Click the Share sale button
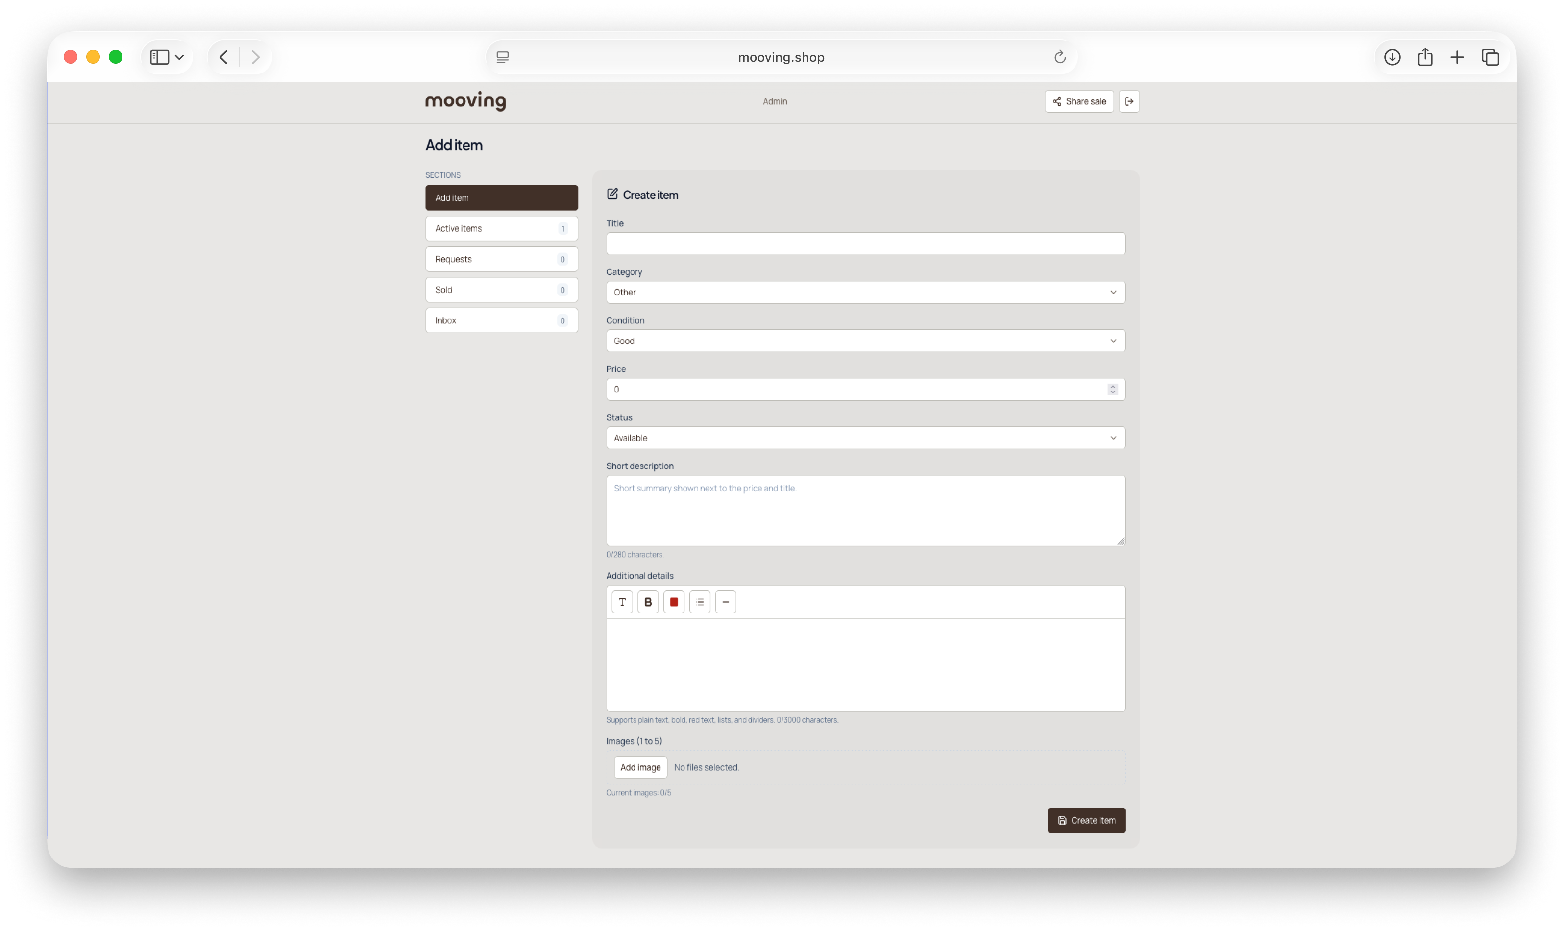Screen dimensions: 1564x931 [1078, 101]
